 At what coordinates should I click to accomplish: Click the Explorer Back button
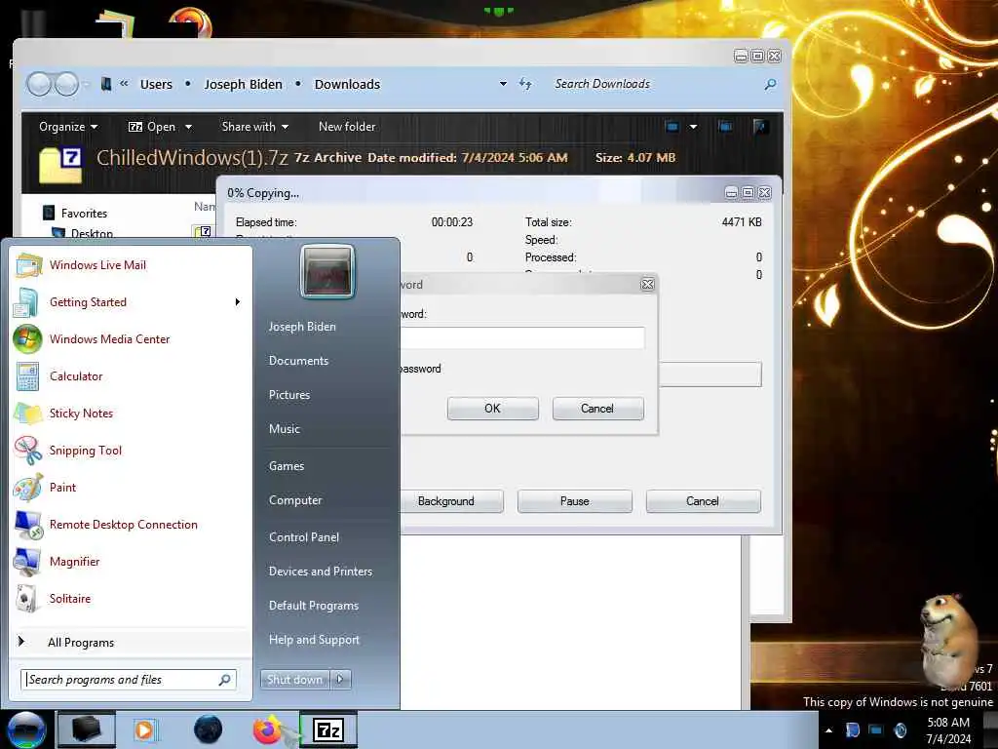(x=39, y=84)
